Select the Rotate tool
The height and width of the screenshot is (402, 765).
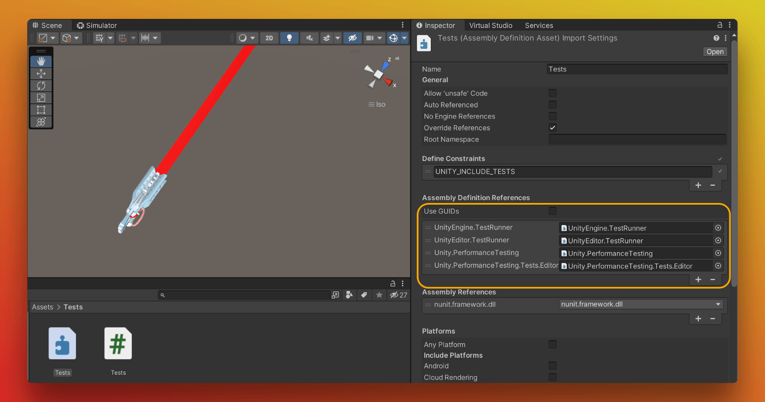[41, 86]
